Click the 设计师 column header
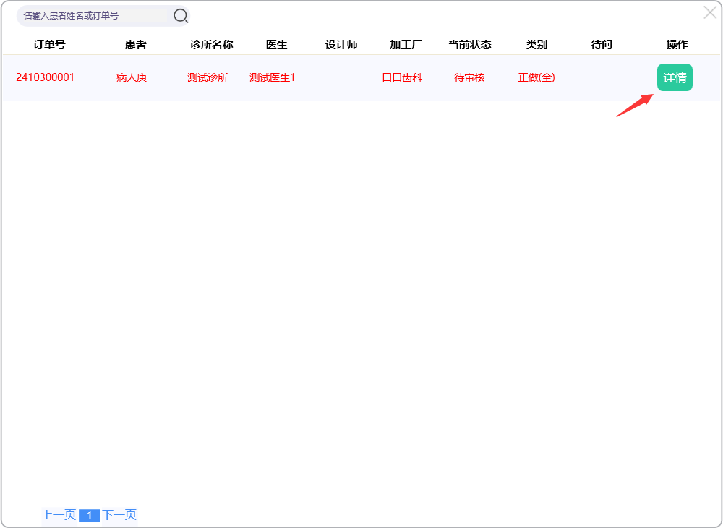 (341, 45)
